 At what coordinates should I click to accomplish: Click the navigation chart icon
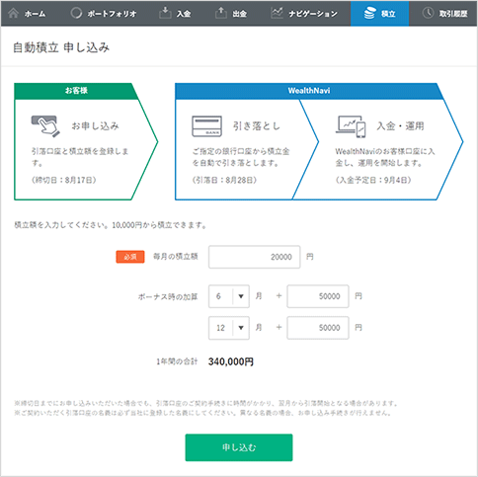click(277, 13)
